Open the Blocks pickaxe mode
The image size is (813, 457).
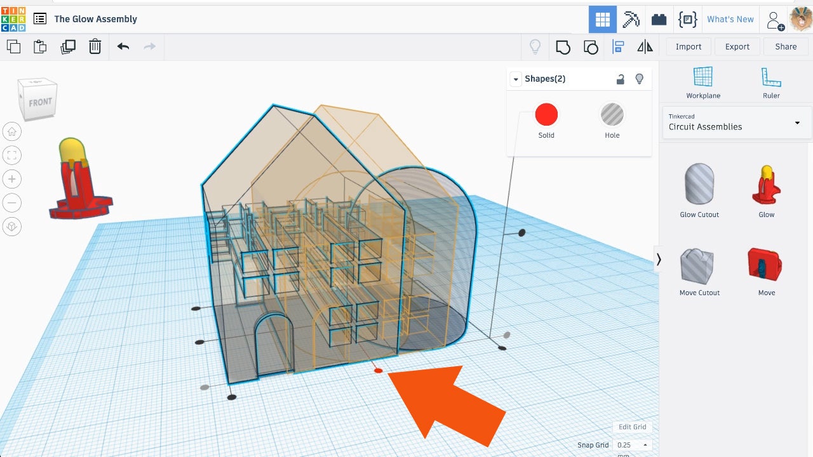631,19
